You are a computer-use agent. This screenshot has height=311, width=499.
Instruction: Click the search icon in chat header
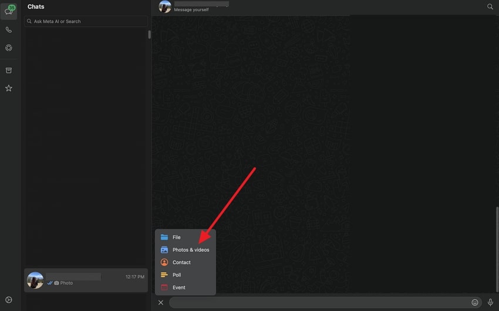[x=490, y=7]
